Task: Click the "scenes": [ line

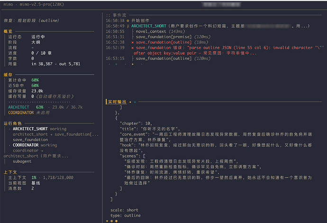Action: click(x=132, y=156)
